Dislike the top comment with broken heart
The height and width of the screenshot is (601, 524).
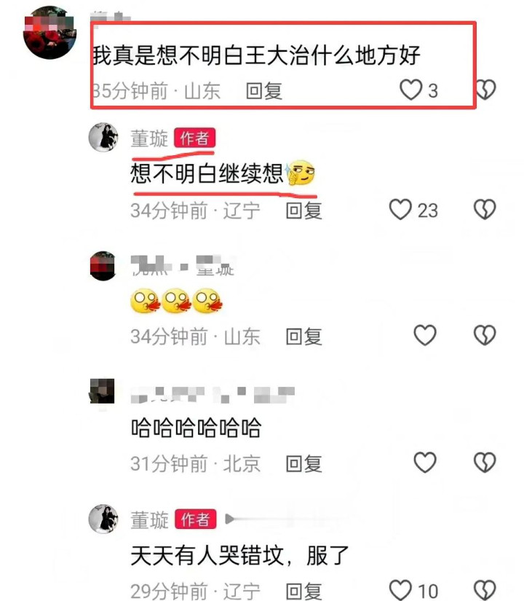click(x=485, y=90)
